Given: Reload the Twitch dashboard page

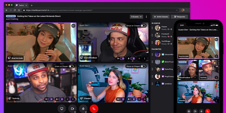Looking at the screenshot, I should [x=15, y=10].
